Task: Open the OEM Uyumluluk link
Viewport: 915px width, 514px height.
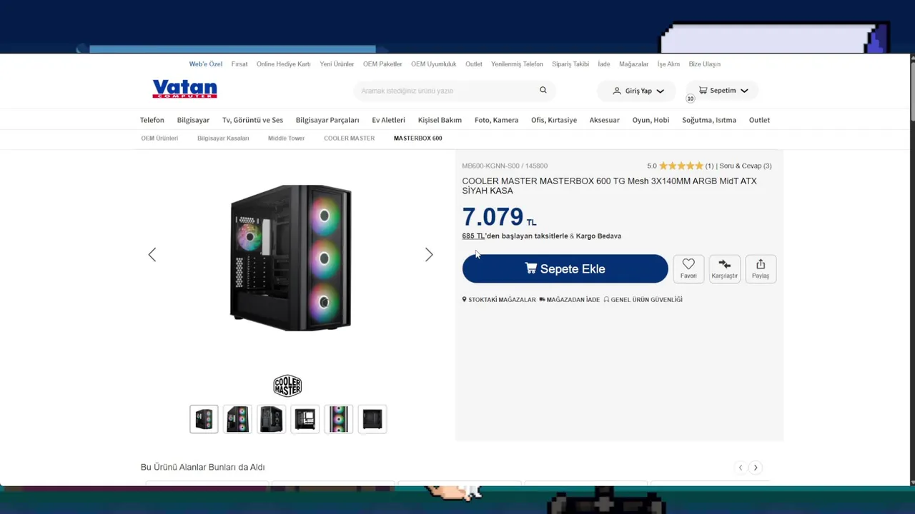Action: [433, 64]
